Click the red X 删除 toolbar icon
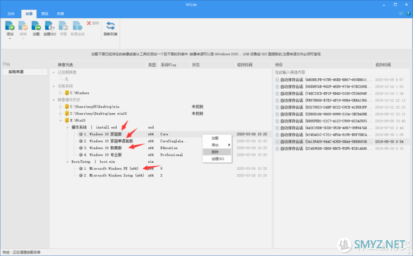The height and width of the screenshot is (256, 413). [x=89, y=23]
